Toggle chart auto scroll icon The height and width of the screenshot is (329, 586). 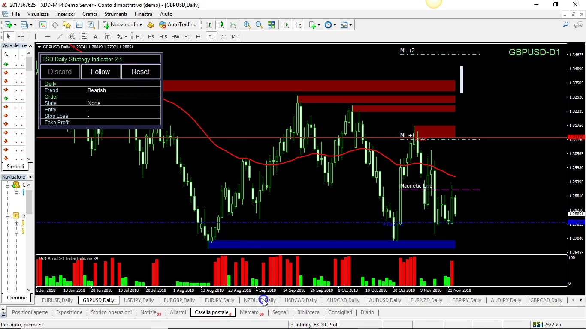click(286, 25)
